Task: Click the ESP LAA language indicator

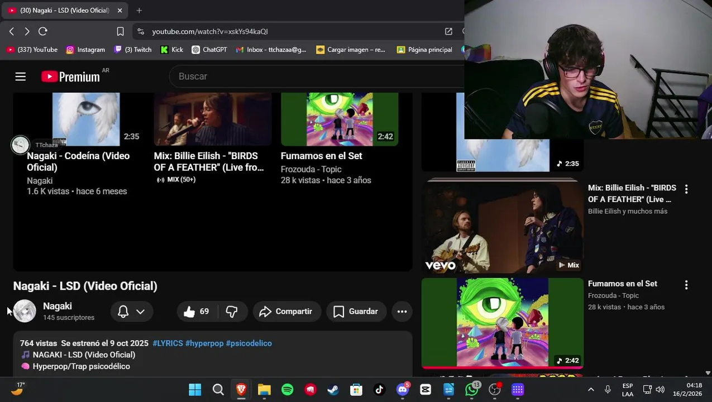Action: [x=628, y=390]
